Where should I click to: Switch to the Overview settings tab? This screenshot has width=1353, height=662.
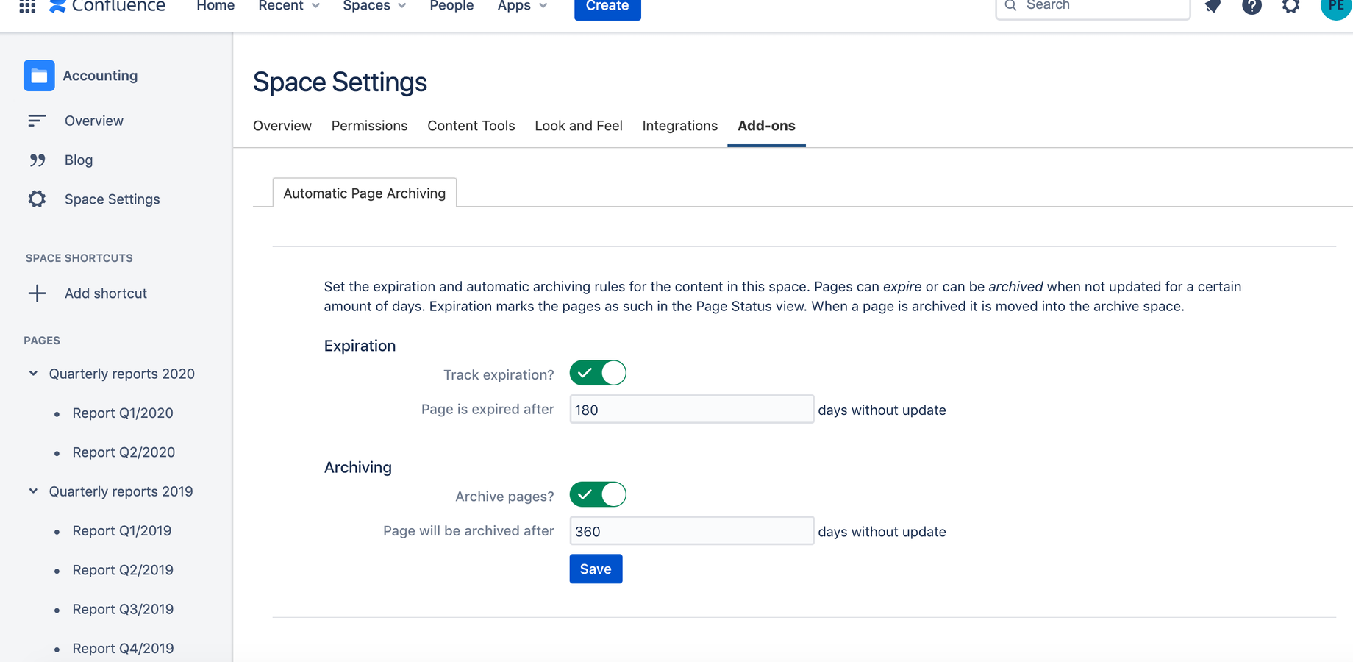click(x=282, y=126)
